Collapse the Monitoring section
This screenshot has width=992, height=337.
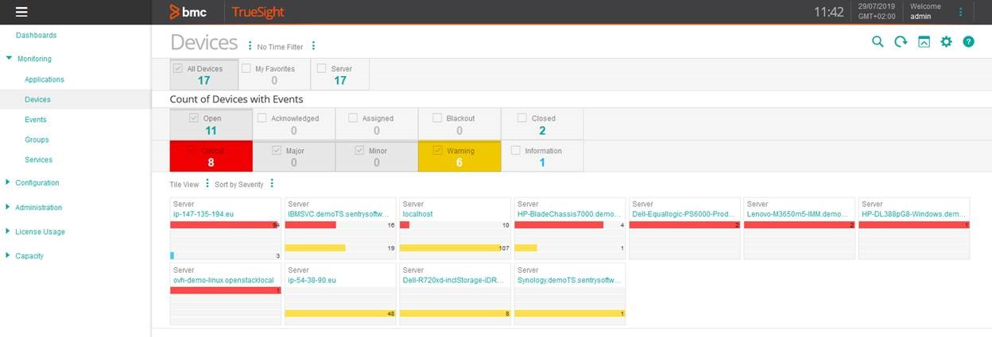(9, 59)
